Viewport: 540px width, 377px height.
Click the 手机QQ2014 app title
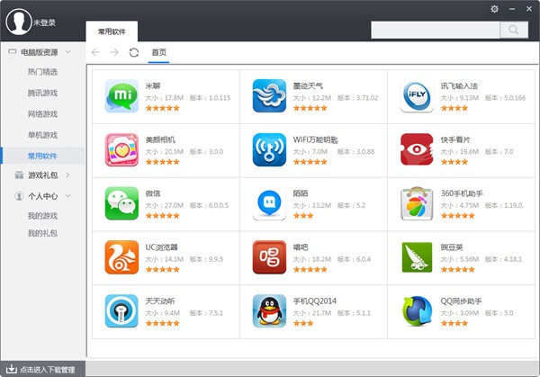(315, 301)
